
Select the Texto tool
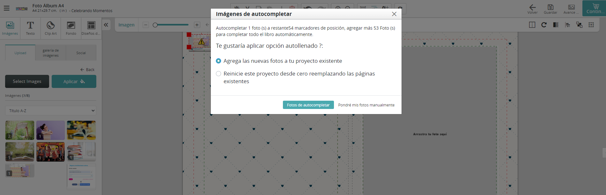30,28
